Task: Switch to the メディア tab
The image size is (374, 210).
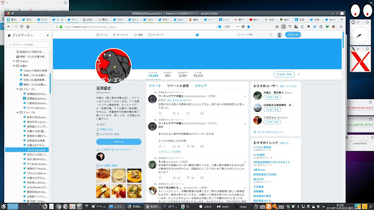Action: coord(200,86)
